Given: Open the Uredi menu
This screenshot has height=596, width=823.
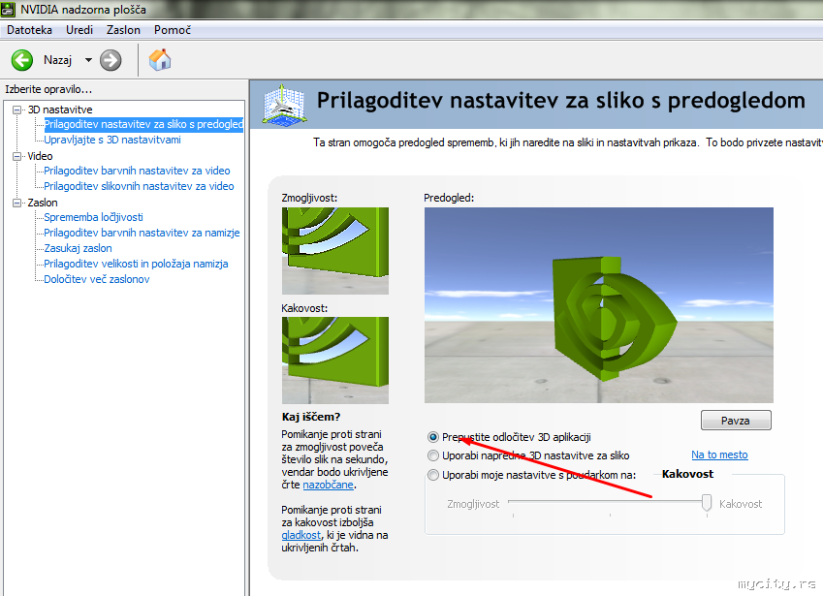Looking at the screenshot, I should tap(79, 30).
